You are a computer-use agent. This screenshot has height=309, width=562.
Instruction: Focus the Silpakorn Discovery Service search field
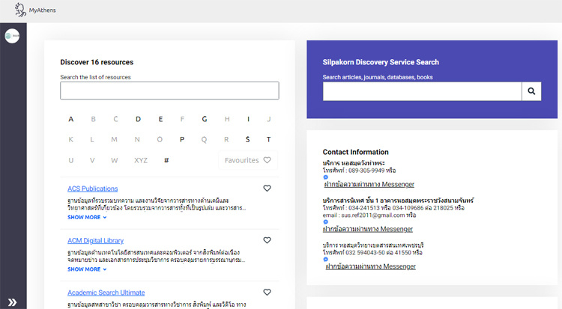422,91
